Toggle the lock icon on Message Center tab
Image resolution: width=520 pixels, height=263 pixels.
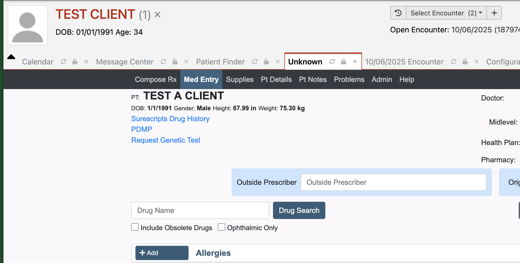[x=175, y=62]
